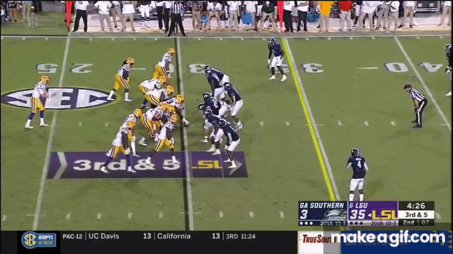Screen dimensions: 453x254
Task: Click the 4:26 game clock
Action: click(x=416, y=205)
